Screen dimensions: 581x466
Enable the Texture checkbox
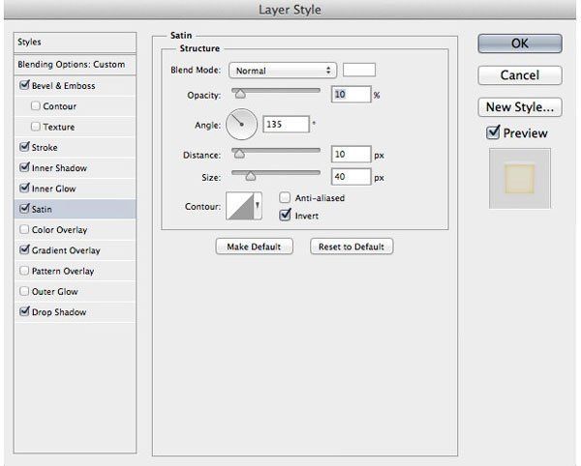tap(36, 127)
